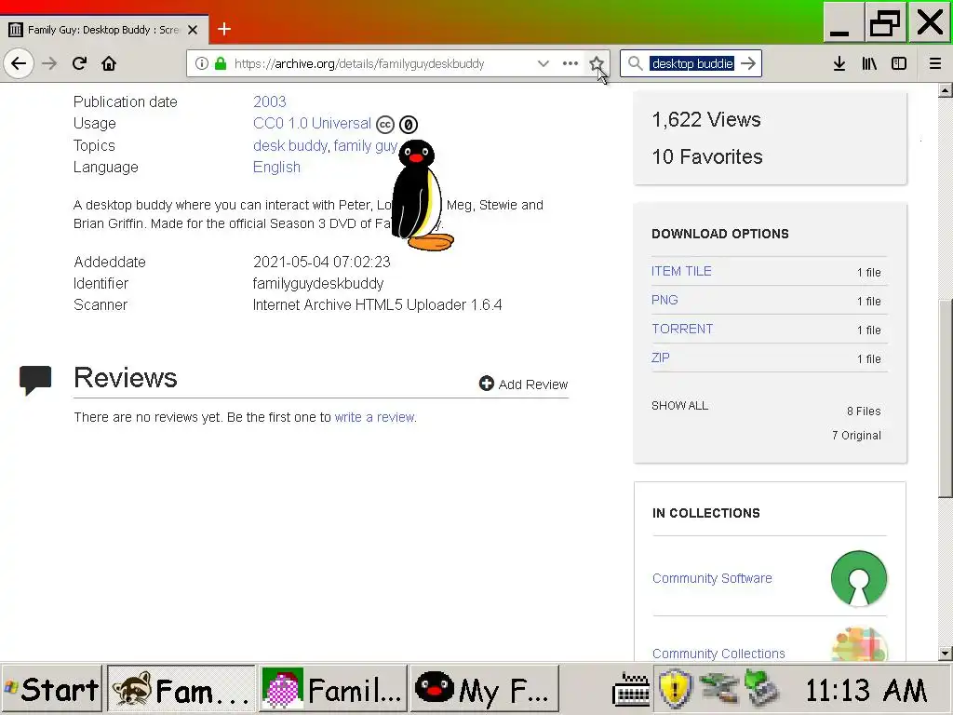
Task: Click the vertical scrollbar thumb
Action: click(x=945, y=398)
